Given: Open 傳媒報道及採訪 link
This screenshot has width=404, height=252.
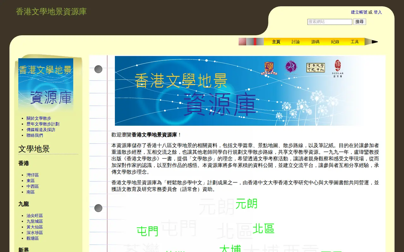Looking at the screenshot, I should [41, 130].
